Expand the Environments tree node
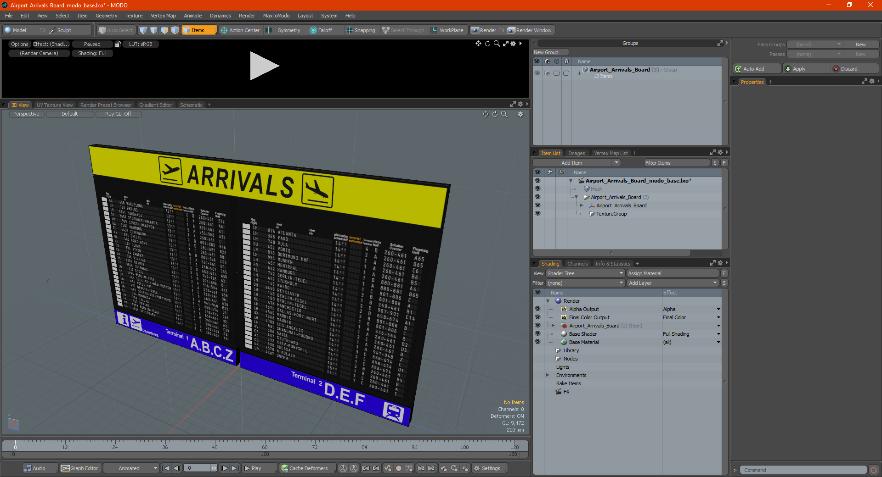Screen dimensions: 882x477 click(548, 375)
